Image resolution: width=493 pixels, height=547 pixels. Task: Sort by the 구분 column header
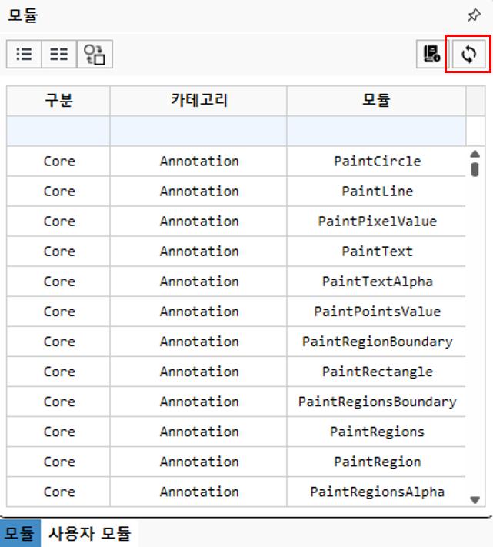58,101
